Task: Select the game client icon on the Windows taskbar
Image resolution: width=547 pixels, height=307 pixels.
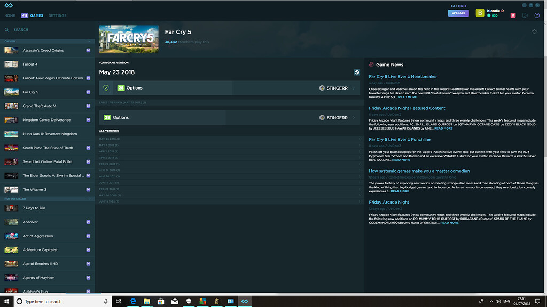Action: click(x=245, y=301)
